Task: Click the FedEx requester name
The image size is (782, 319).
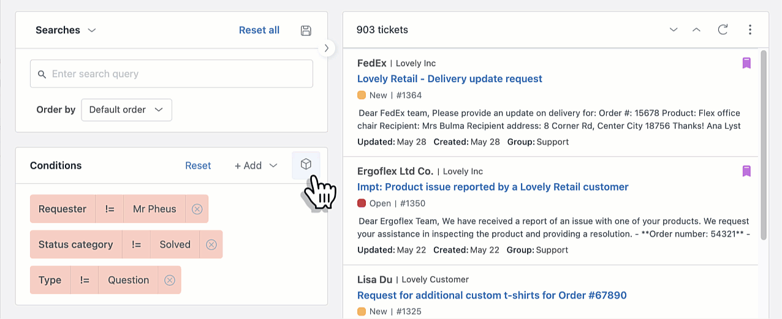Action: point(372,62)
